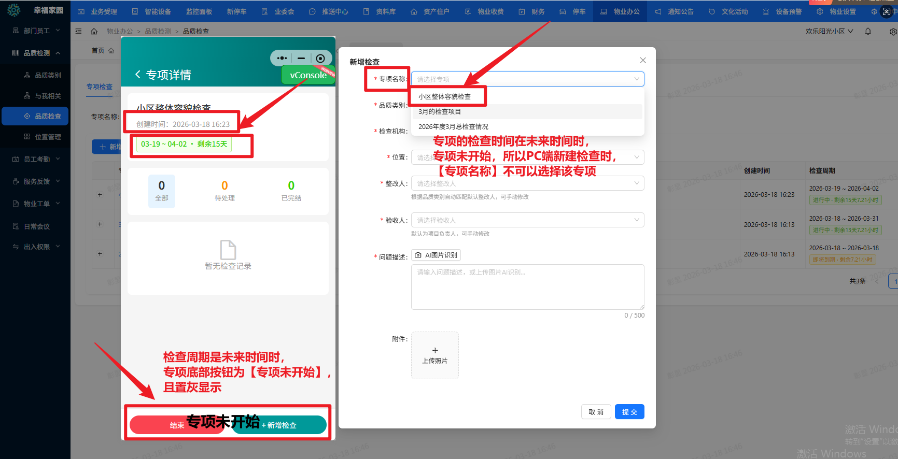898x459 pixels.
Task: Open the 位置 select dropdown
Action: [x=528, y=157]
